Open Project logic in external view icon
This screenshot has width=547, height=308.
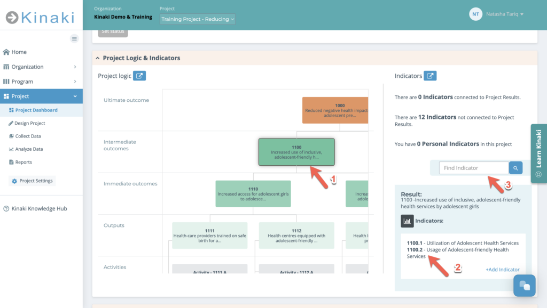[139, 76]
